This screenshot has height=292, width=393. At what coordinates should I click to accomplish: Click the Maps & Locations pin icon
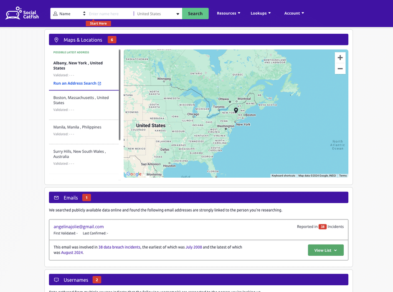pyautogui.click(x=56, y=40)
